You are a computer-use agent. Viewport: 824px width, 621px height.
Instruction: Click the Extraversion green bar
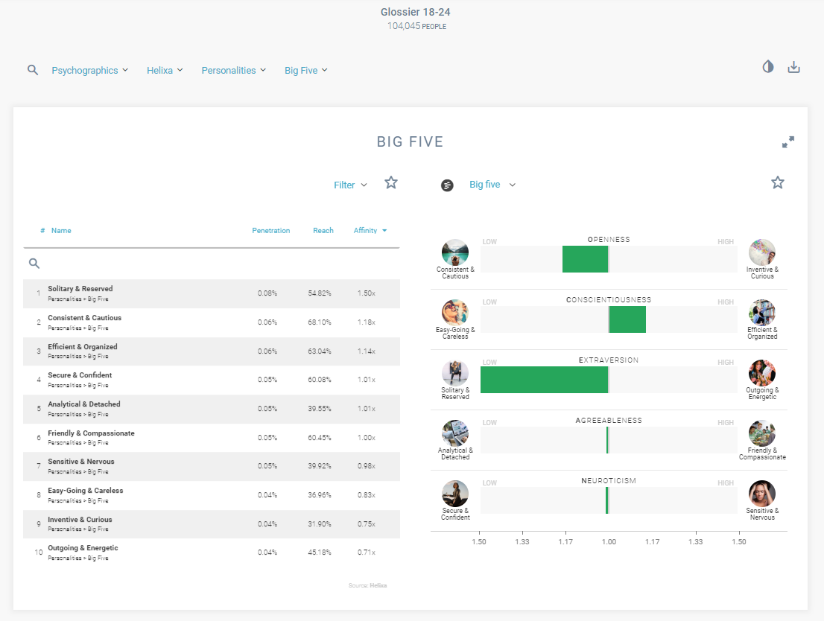(x=545, y=380)
